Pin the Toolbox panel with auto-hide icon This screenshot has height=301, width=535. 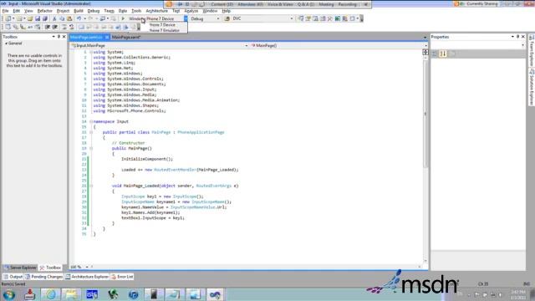(59, 37)
